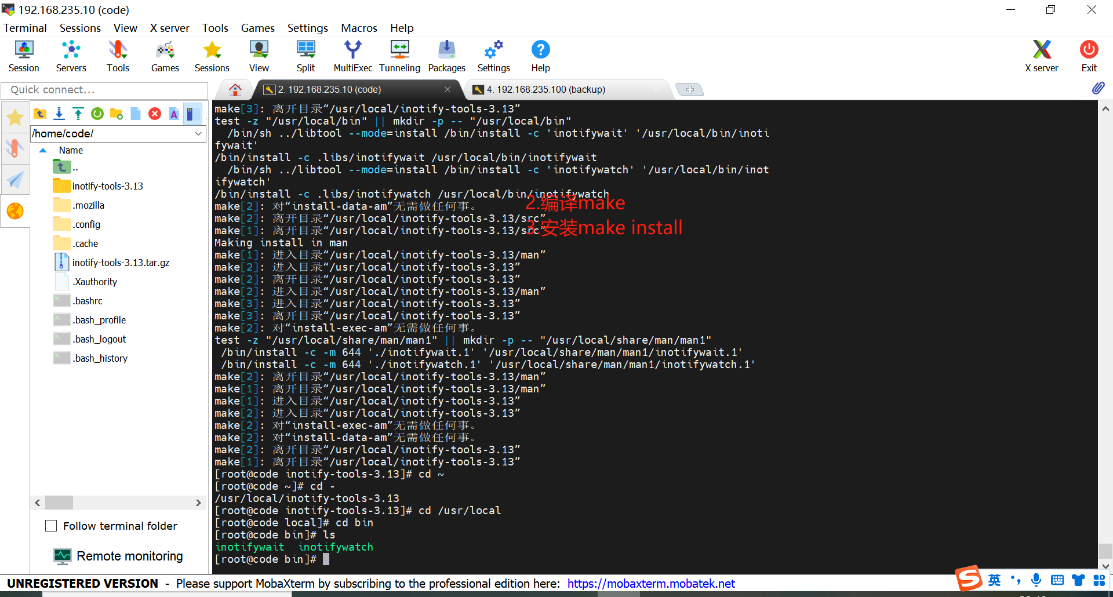Start the X server toolbar icon
1113x597 pixels.
click(1041, 56)
